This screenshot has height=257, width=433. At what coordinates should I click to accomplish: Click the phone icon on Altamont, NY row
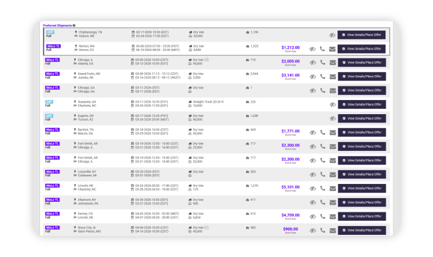tap(323, 202)
